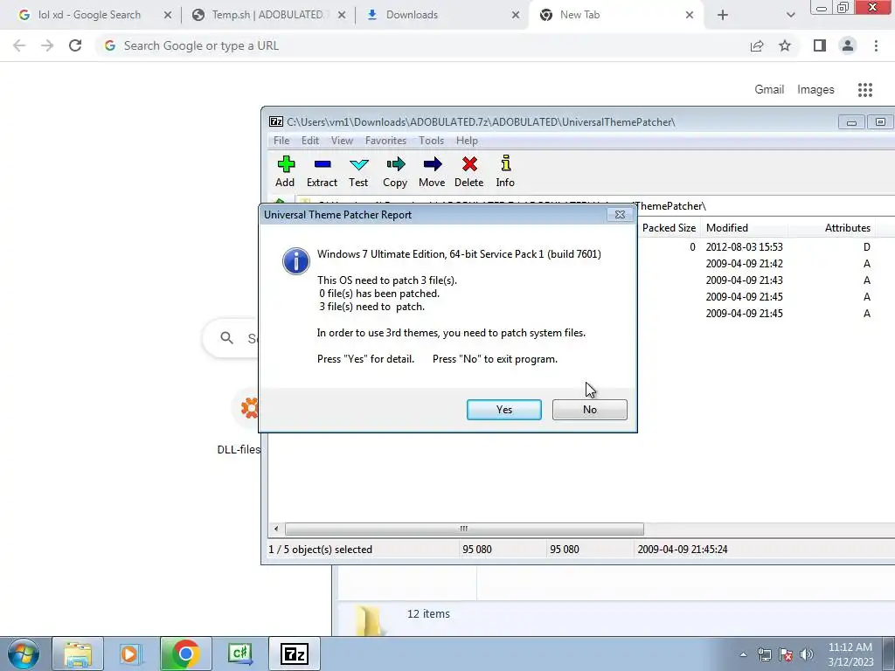The height and width of the screenshot is (671, 895).
Task: Switch to the Downloads tab in Chrome
Action: [412, 15]
